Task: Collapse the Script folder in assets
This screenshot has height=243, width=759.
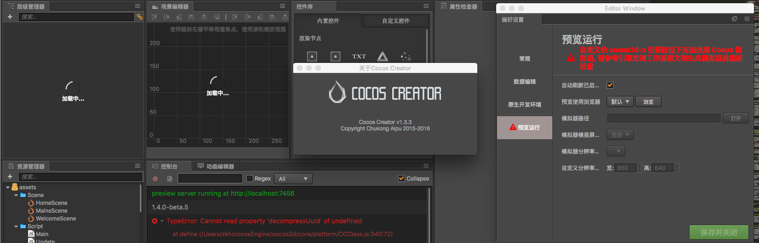Action: coord(16,226)
